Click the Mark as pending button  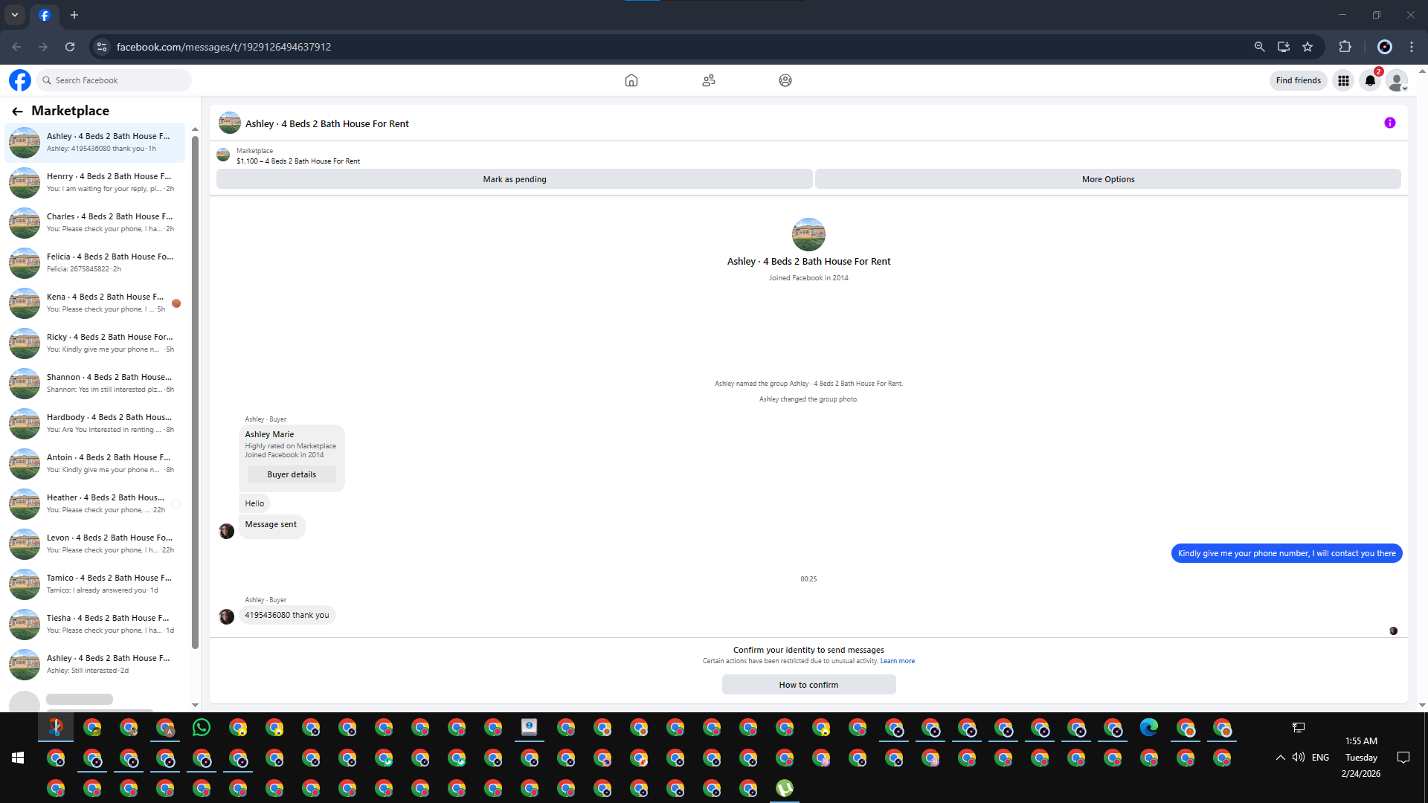pos(514,179)
